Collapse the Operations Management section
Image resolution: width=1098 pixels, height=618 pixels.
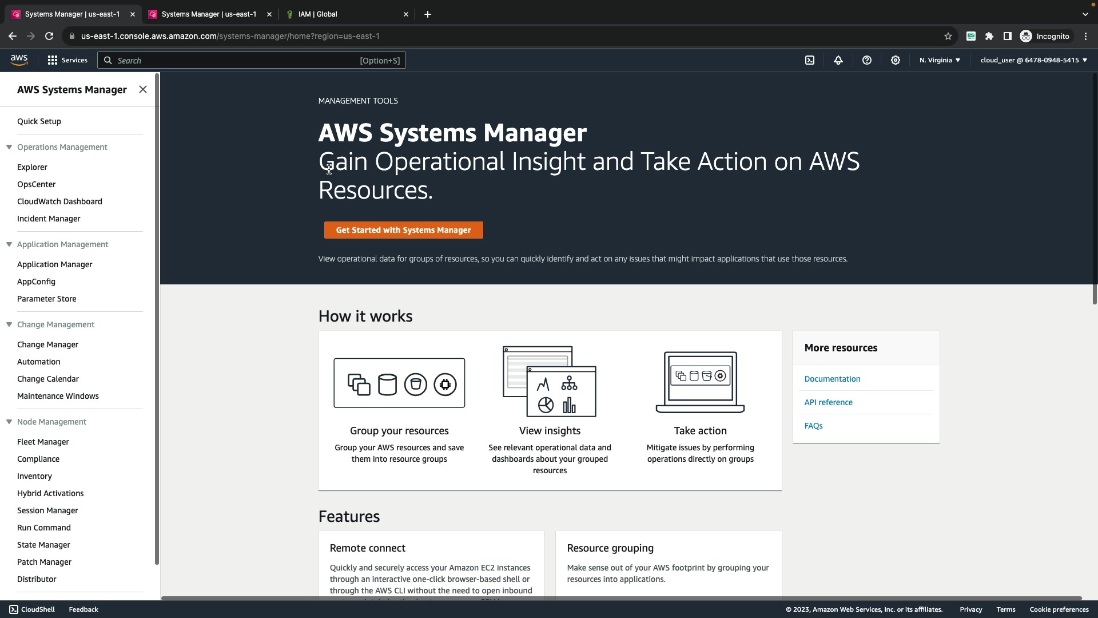9,147
